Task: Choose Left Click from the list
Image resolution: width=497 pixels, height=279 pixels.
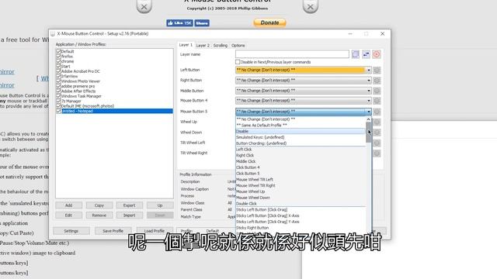Action: 301,150
